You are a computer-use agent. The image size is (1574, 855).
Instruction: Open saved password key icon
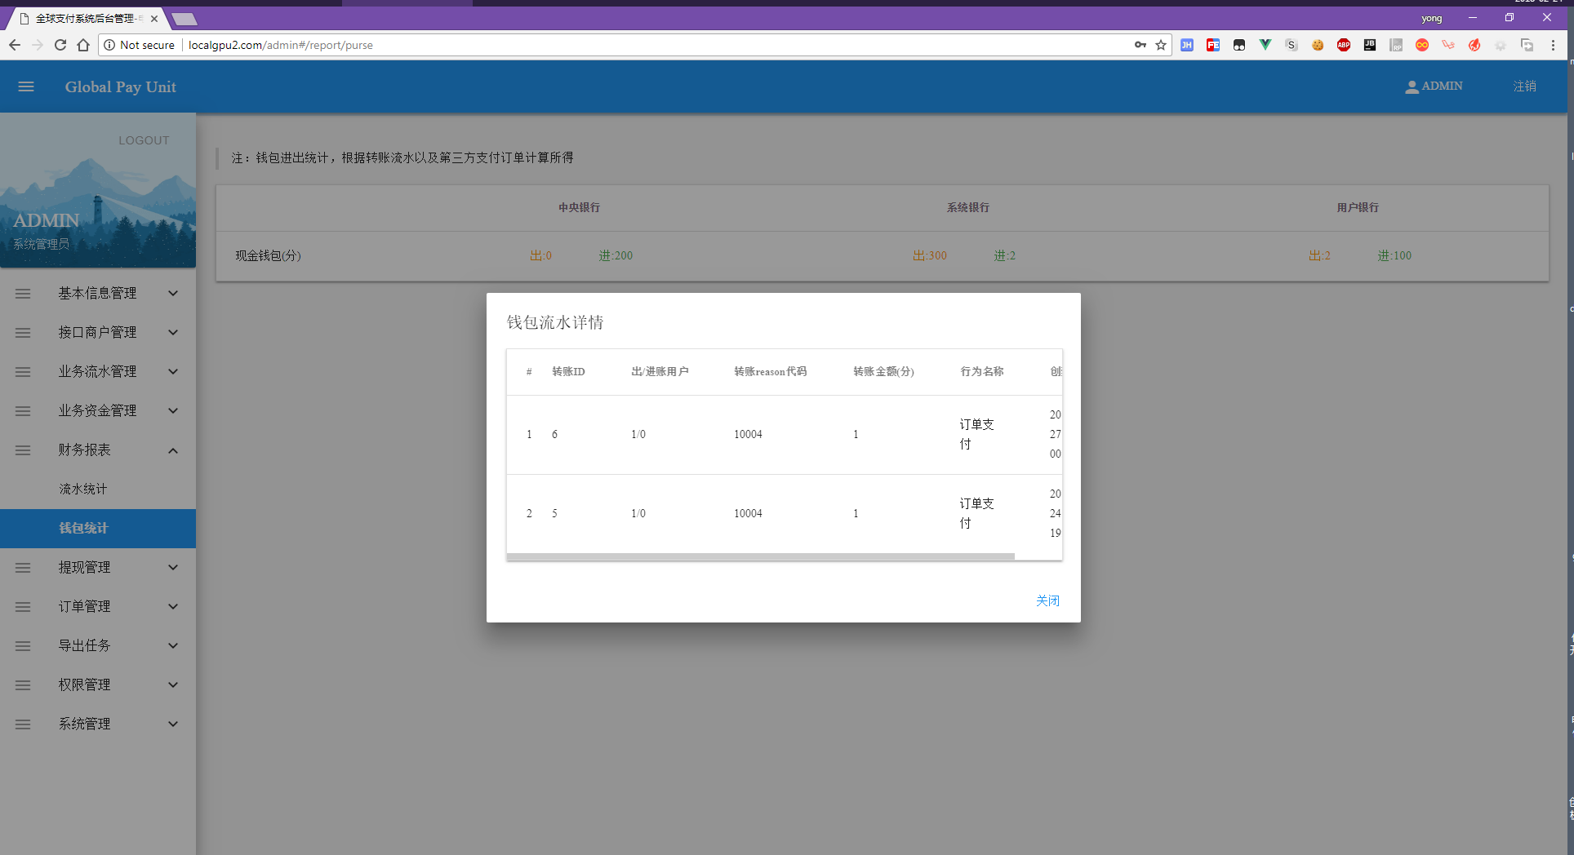[1140, 45]
